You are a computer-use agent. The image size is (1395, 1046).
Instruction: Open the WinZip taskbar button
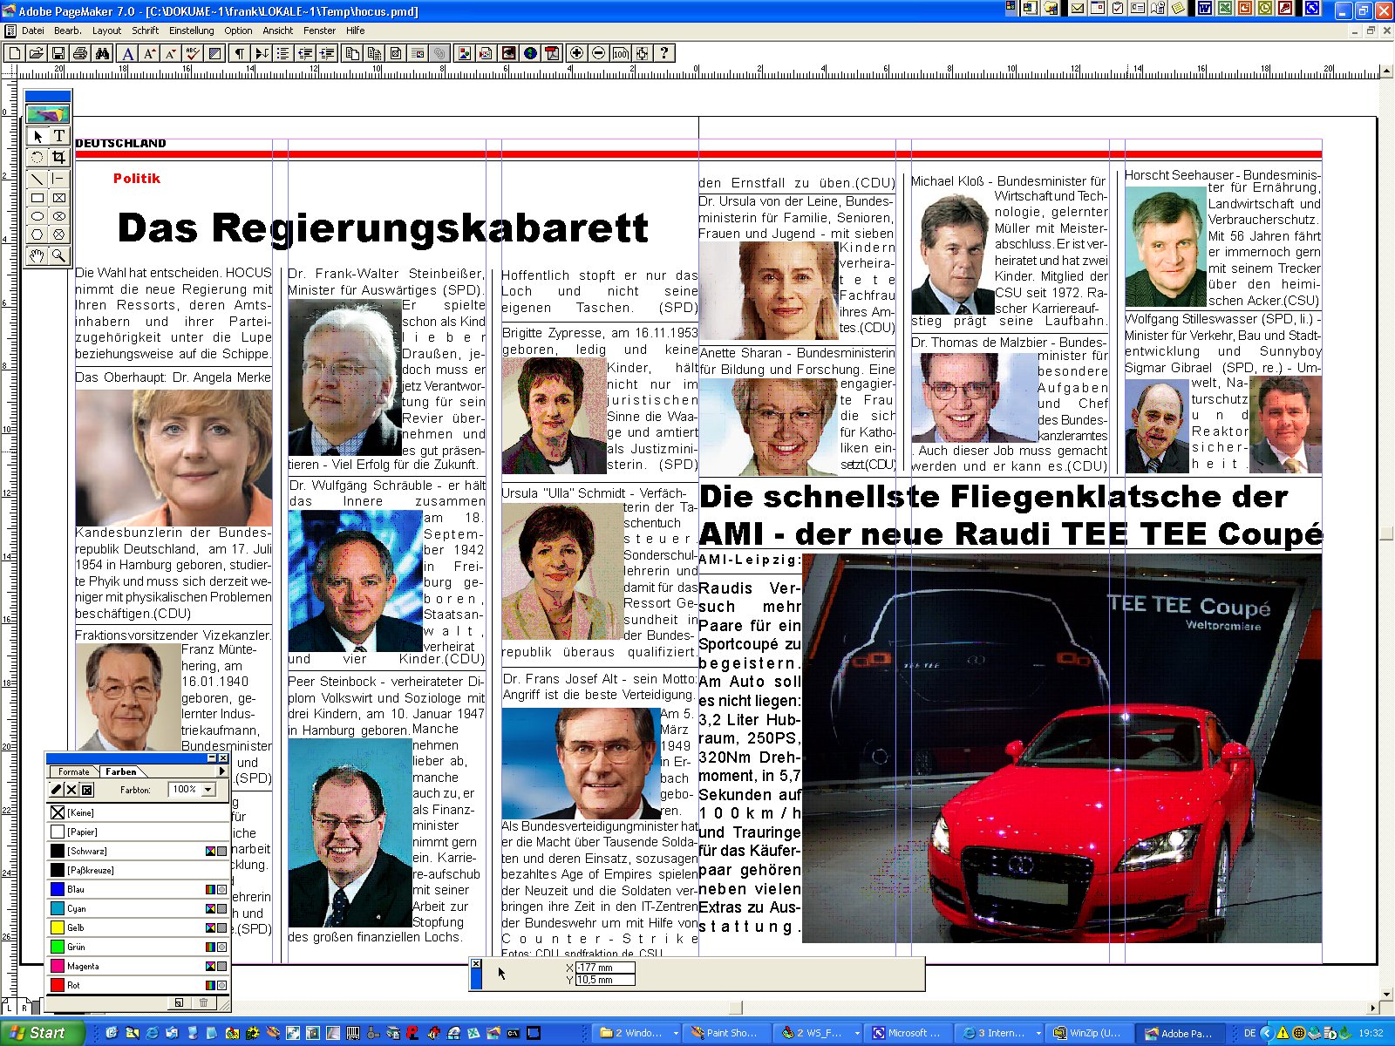tap(1092, 1033)
